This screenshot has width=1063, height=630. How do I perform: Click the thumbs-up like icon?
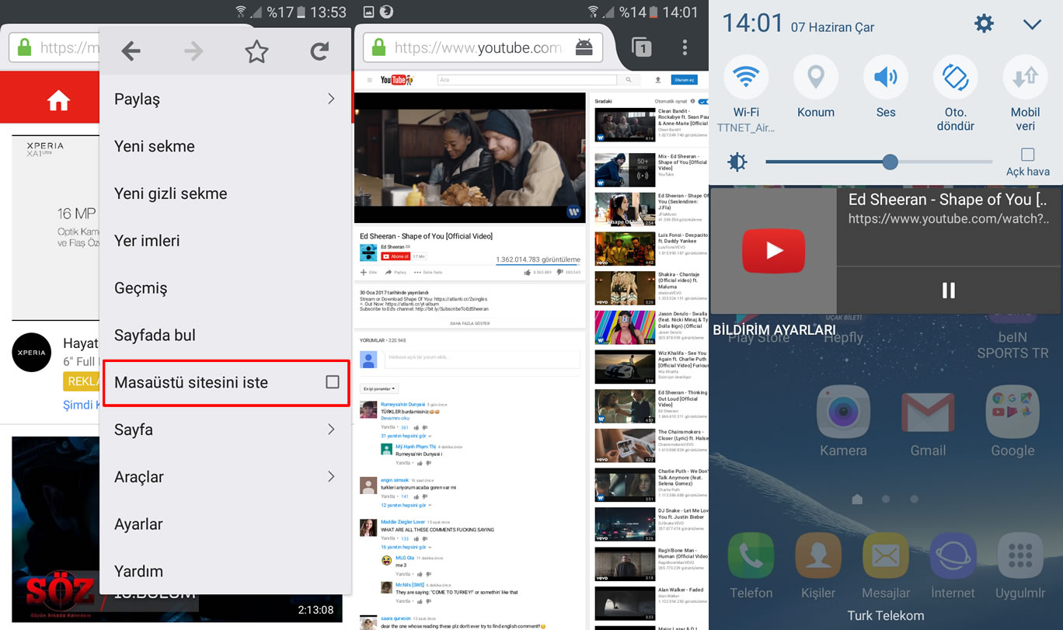click(528, 273)
